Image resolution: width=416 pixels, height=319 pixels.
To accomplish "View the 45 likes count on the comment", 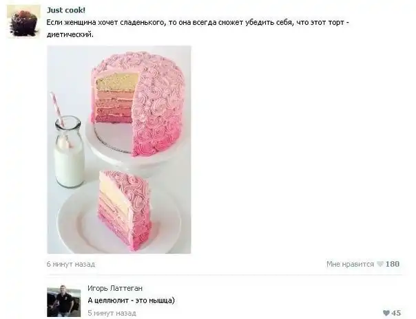I will [x=396, y=313].
